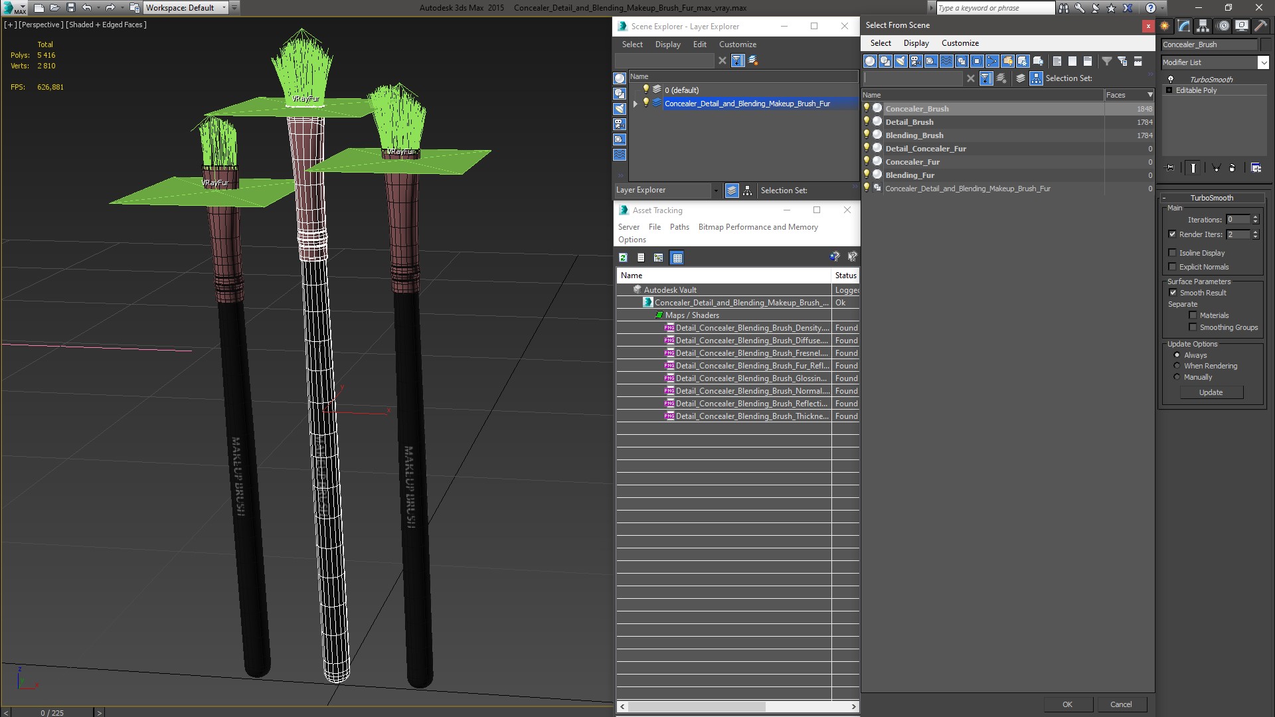
Task: Open Paths menu in Asset Tracking
Action: pos(679,227)
